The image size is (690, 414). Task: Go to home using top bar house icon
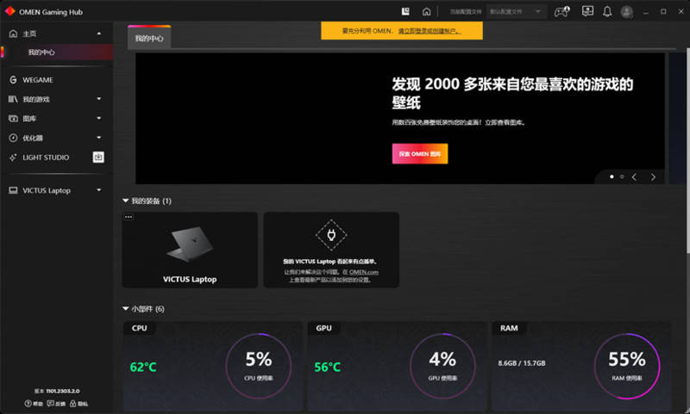[426, 12]
